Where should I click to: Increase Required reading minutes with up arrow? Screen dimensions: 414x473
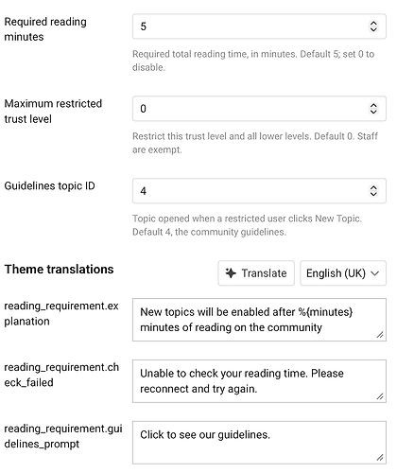(373, 23)
